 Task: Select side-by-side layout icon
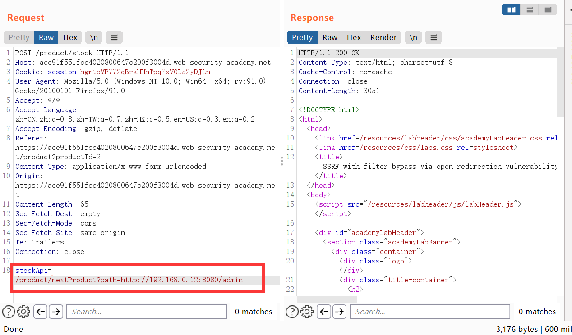pos(511,9)
